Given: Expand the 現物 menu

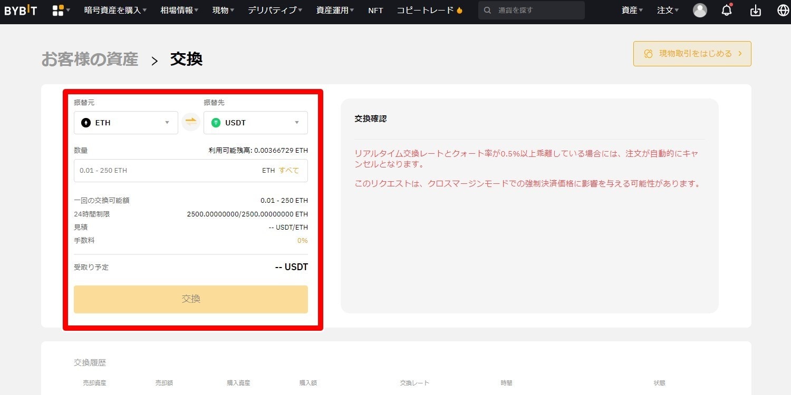Looking at the screenshot, I should tap(224, 10).
